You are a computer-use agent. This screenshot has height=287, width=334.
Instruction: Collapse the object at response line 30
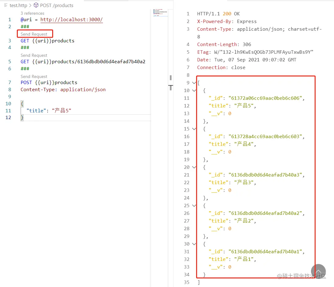[194, 244]
